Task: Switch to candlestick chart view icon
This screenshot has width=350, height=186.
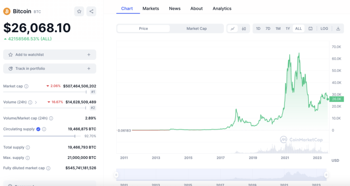Action: [x=244, y=28]
